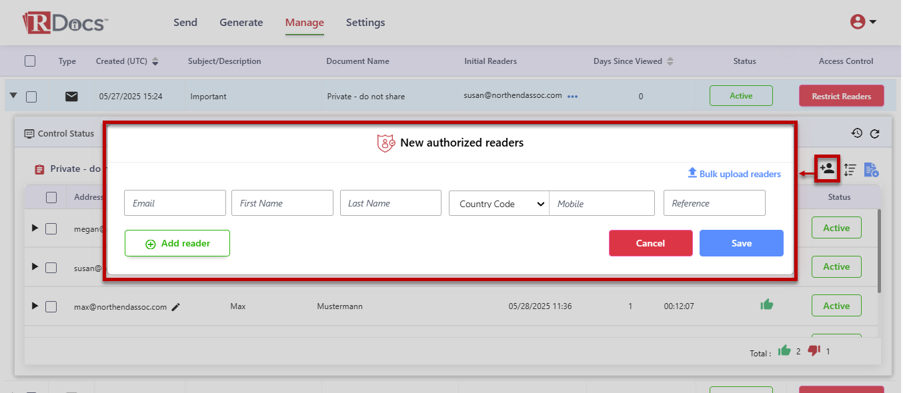Viewport: 903px width, 393px height.
Task: Click the Mustermann last name cell
Action: (x=339, y=306)
